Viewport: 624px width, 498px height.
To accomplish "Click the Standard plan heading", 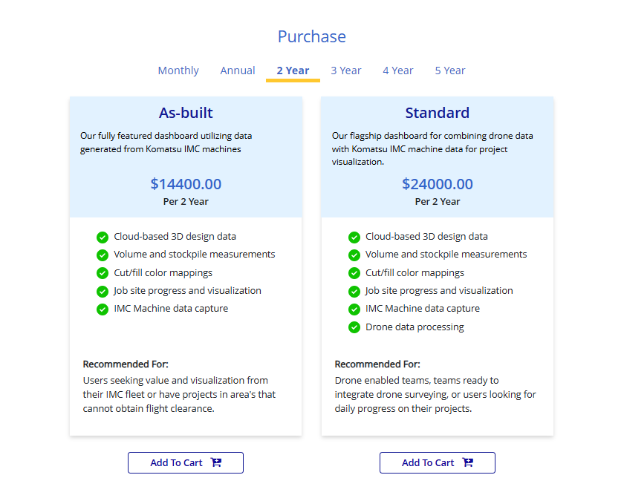I will tap(438, 113).
